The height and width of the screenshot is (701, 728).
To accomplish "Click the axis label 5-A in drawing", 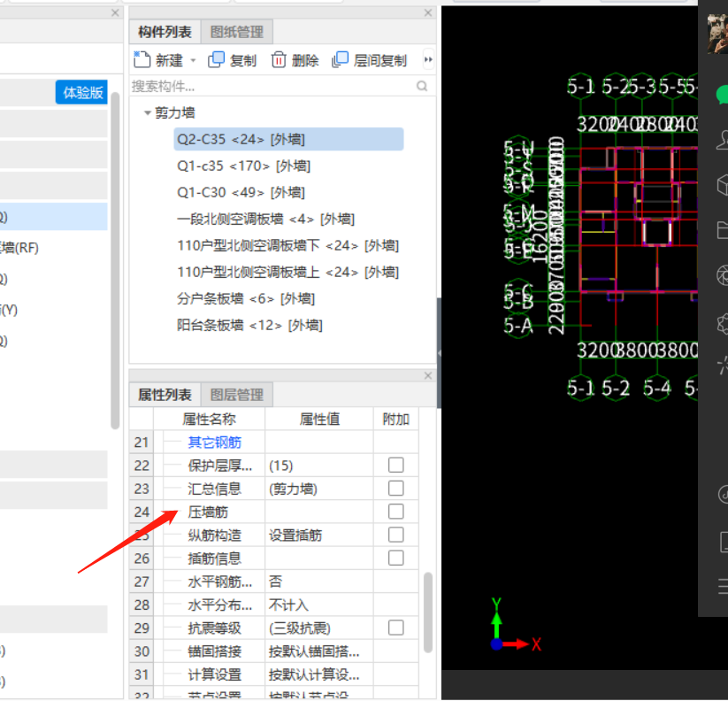I will [518, 326].
